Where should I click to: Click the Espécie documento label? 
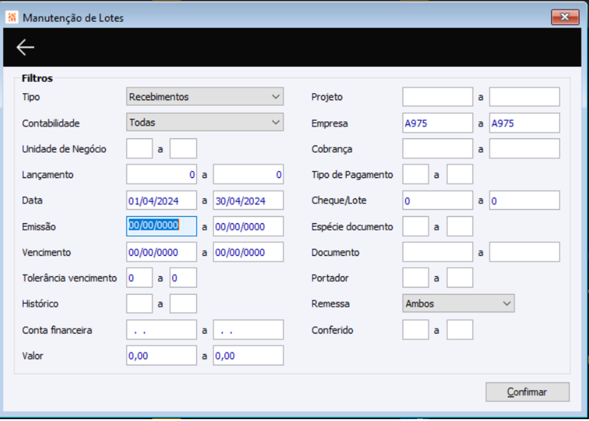click(x=352, y=227)
